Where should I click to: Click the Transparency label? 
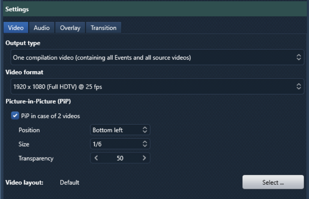pyautogui.click(x=36, y=158)
